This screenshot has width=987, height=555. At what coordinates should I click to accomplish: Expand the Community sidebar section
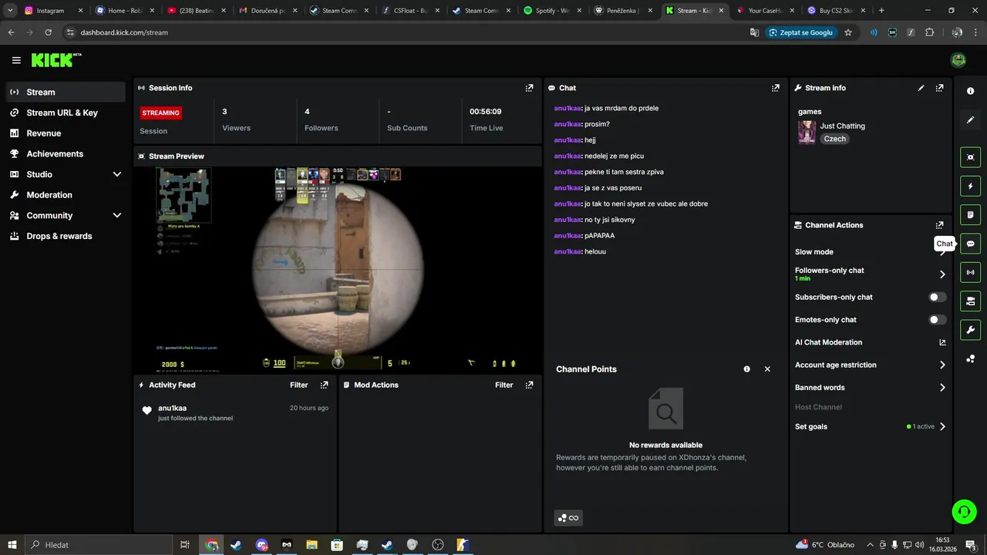tap(66, 216)
